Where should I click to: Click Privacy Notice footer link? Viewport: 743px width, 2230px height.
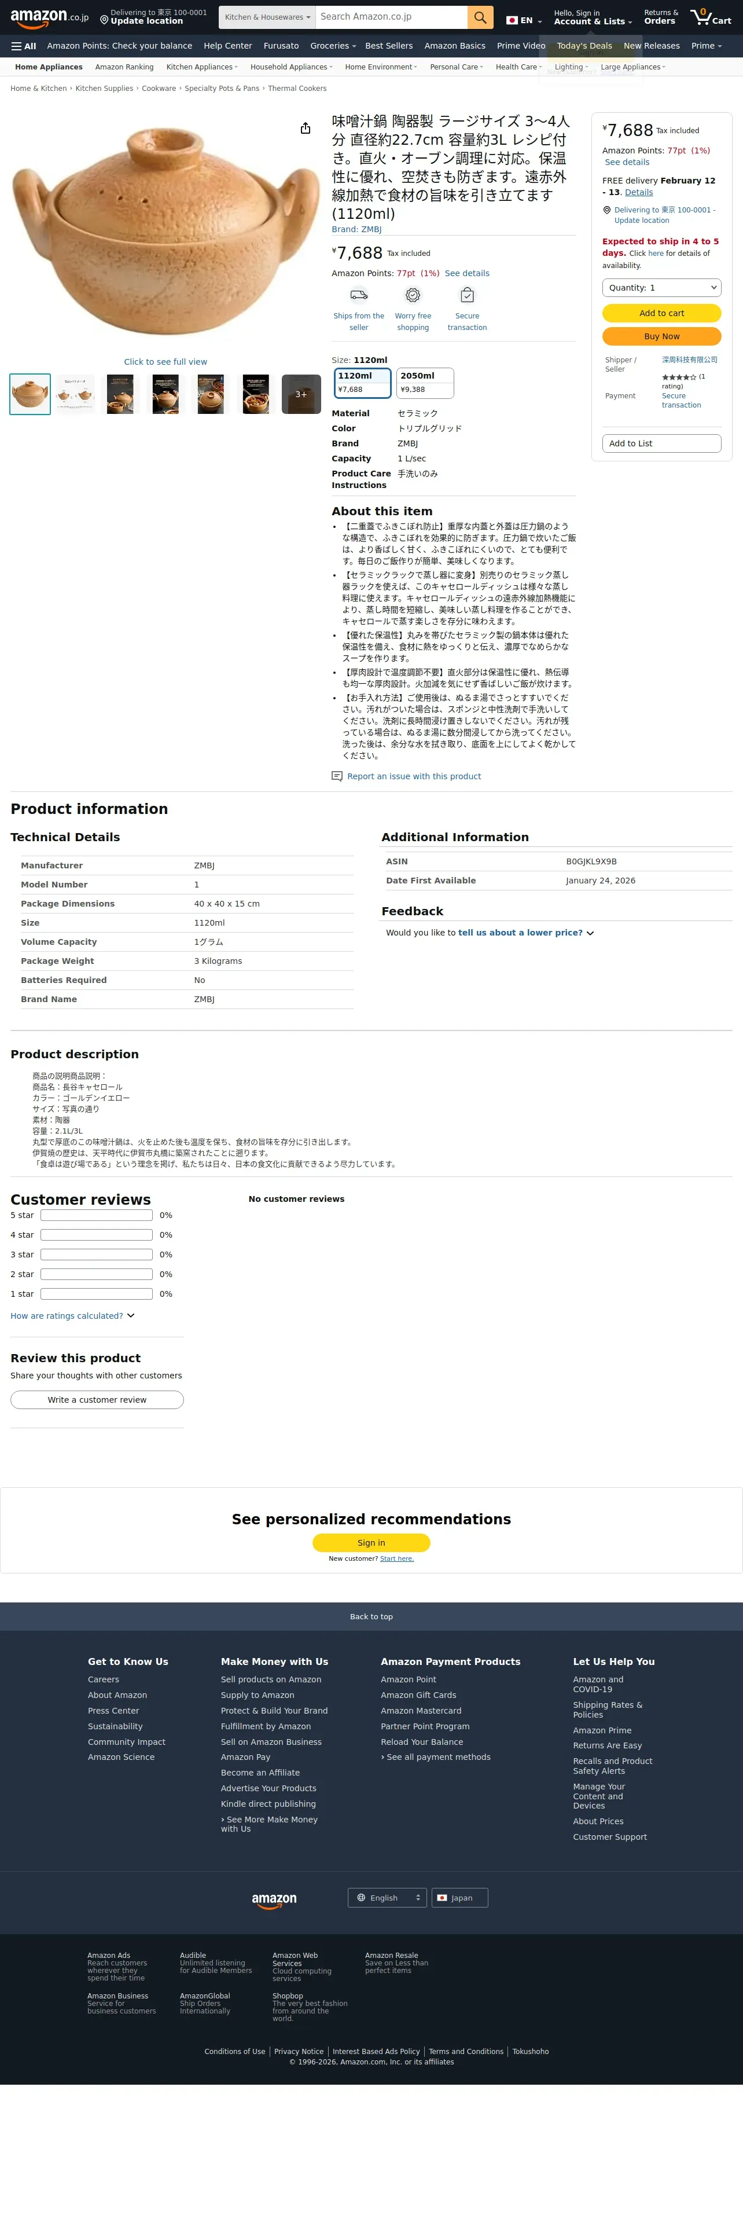299,2052
